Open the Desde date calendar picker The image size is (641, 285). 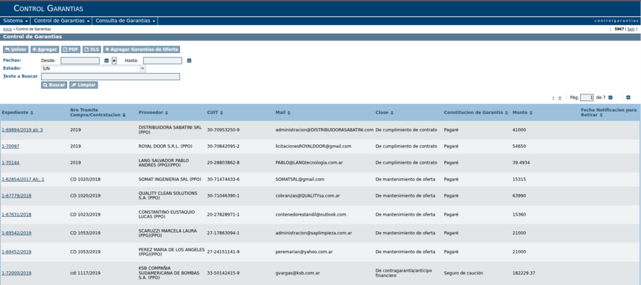[106, 61]
